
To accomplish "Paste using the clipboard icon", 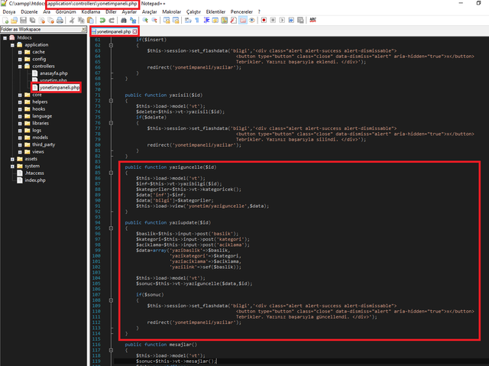I will (90, 21).
